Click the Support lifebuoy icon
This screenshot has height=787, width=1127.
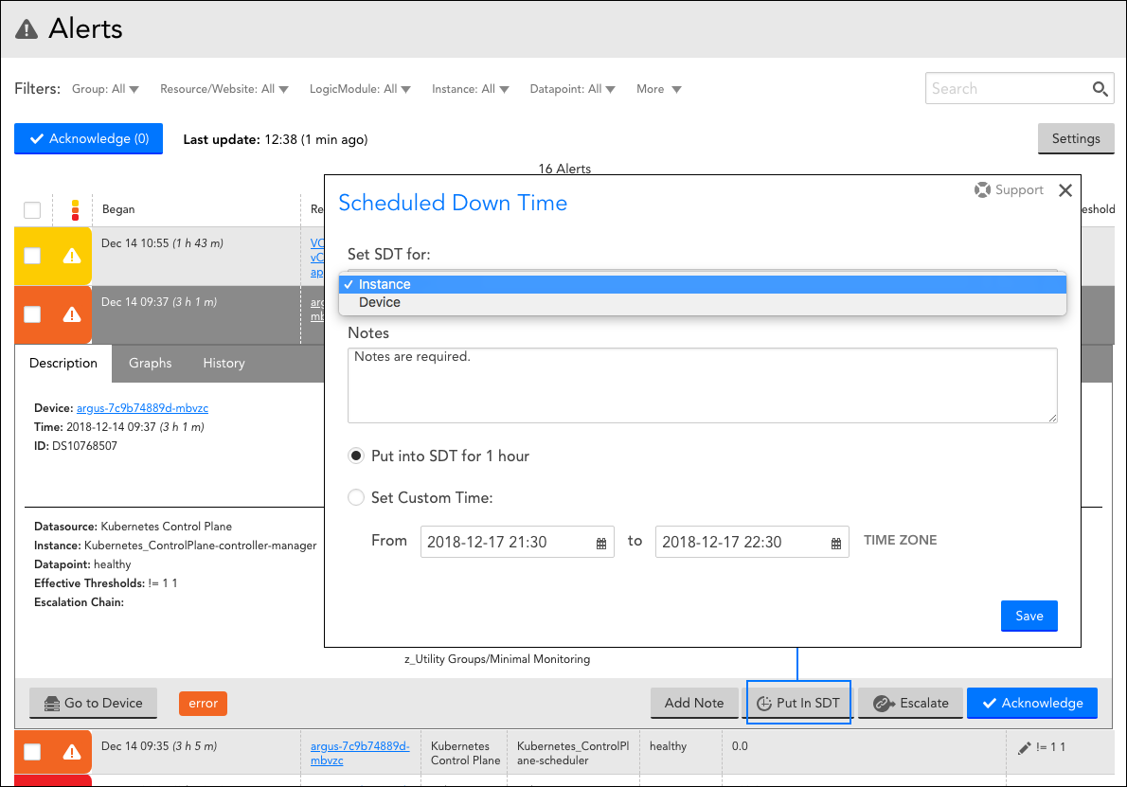pyautogui.click(x=982, y=190)
